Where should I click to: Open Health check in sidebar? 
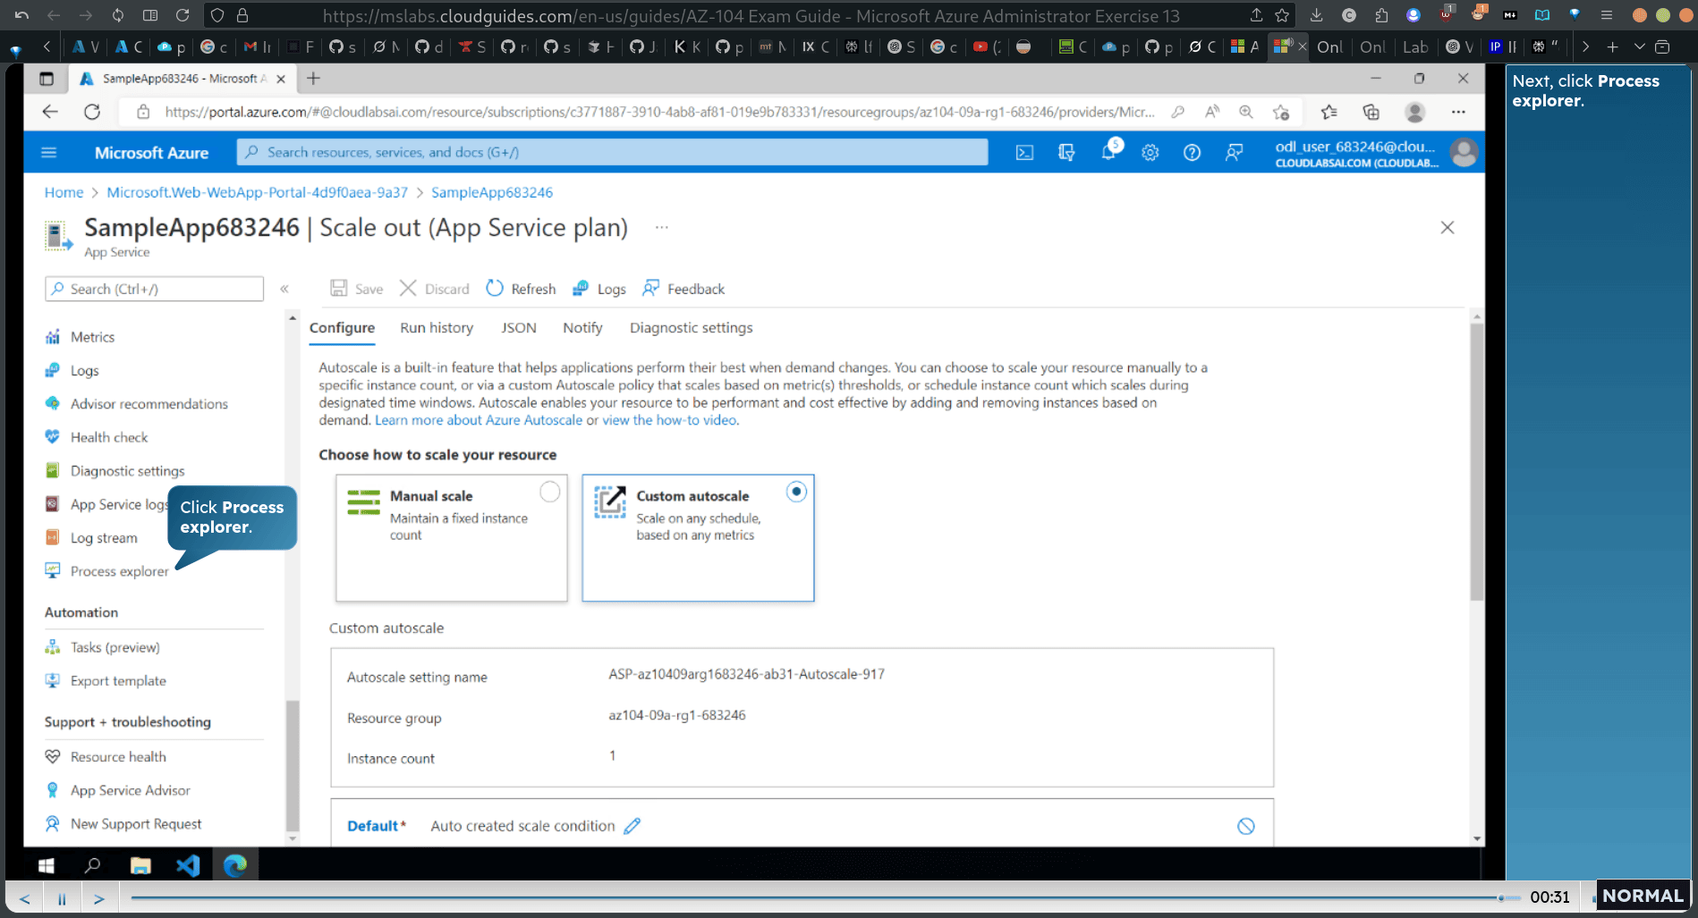[x=108, y=437]
